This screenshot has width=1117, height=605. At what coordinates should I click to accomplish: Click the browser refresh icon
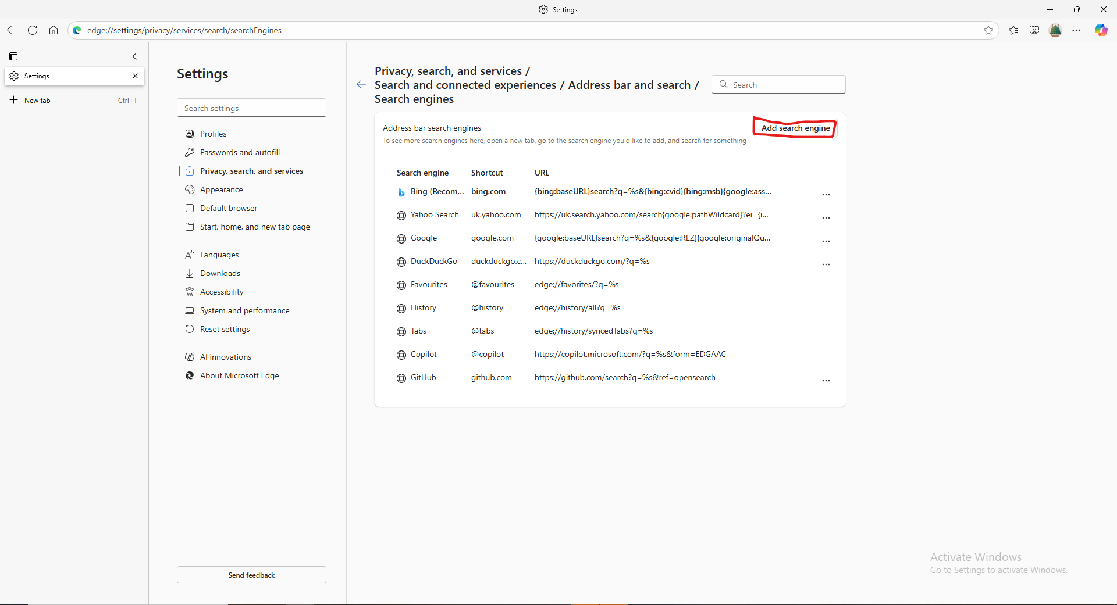(x=33, y=30)
